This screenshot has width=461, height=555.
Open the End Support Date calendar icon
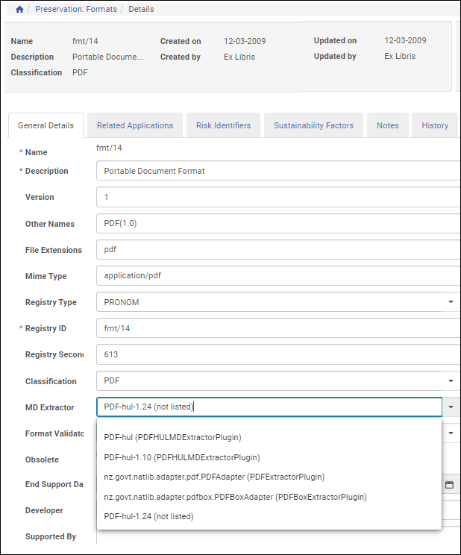[449, 485]
